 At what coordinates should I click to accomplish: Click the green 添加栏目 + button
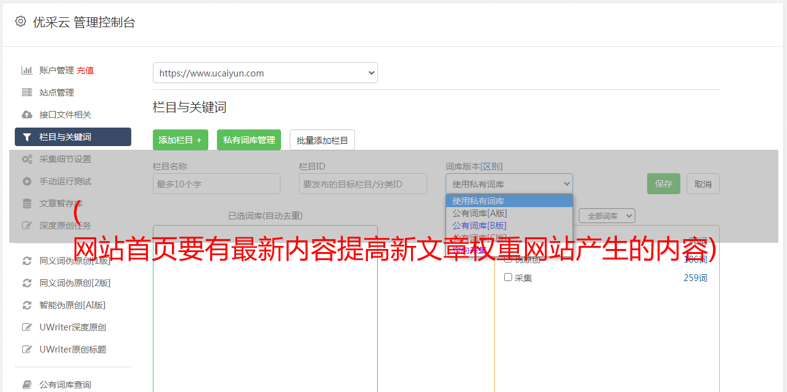coord(181,140)
